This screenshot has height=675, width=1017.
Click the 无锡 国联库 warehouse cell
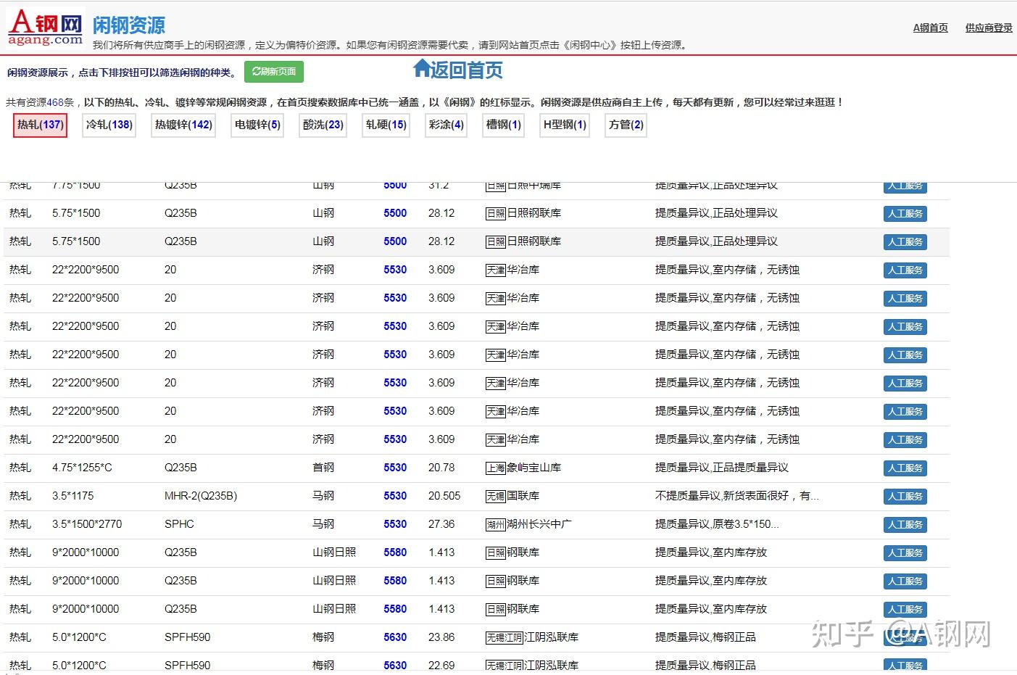pos(512,496)
